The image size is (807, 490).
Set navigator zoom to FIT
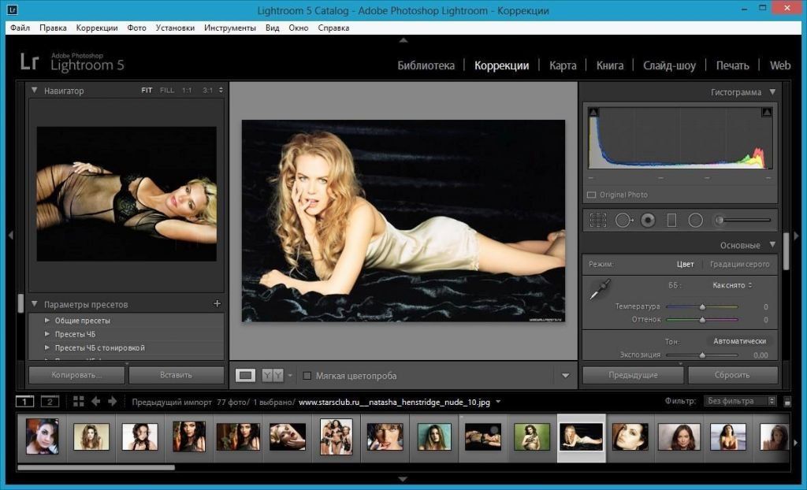tap(147, 90)
